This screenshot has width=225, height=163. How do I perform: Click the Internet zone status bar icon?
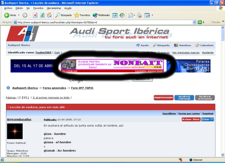pos(191,160)
